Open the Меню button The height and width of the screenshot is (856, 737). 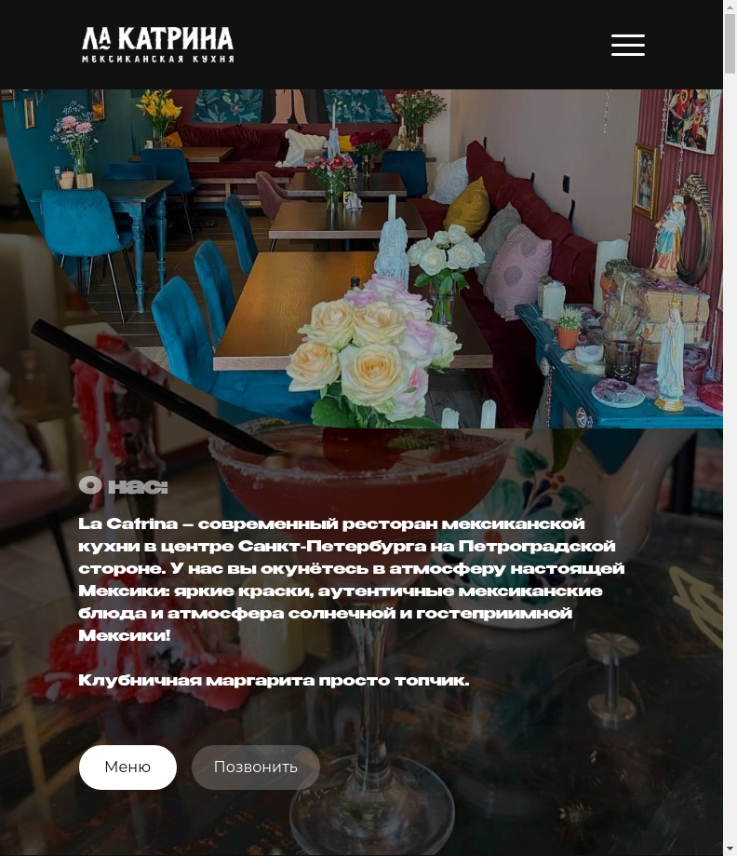tap(127, 767)
